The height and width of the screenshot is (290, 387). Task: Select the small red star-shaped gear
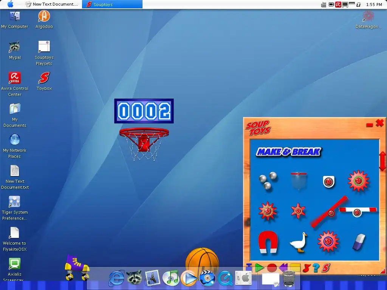[298, 211]
